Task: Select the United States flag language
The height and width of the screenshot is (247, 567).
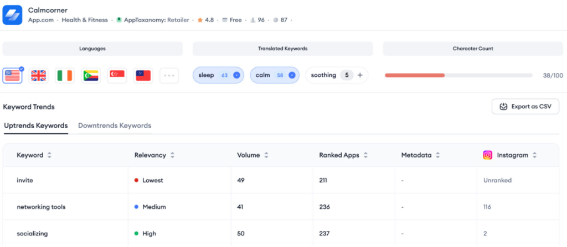Action: coord(12,75)
